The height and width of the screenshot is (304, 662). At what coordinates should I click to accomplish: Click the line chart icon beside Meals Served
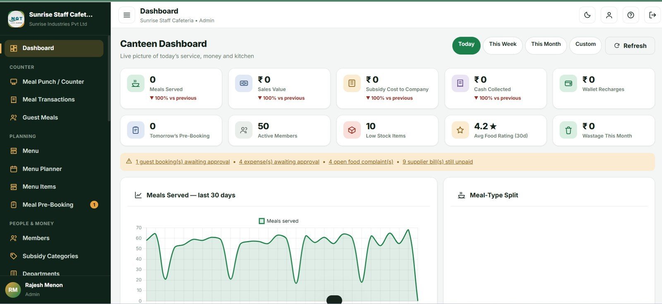(138, 195)
